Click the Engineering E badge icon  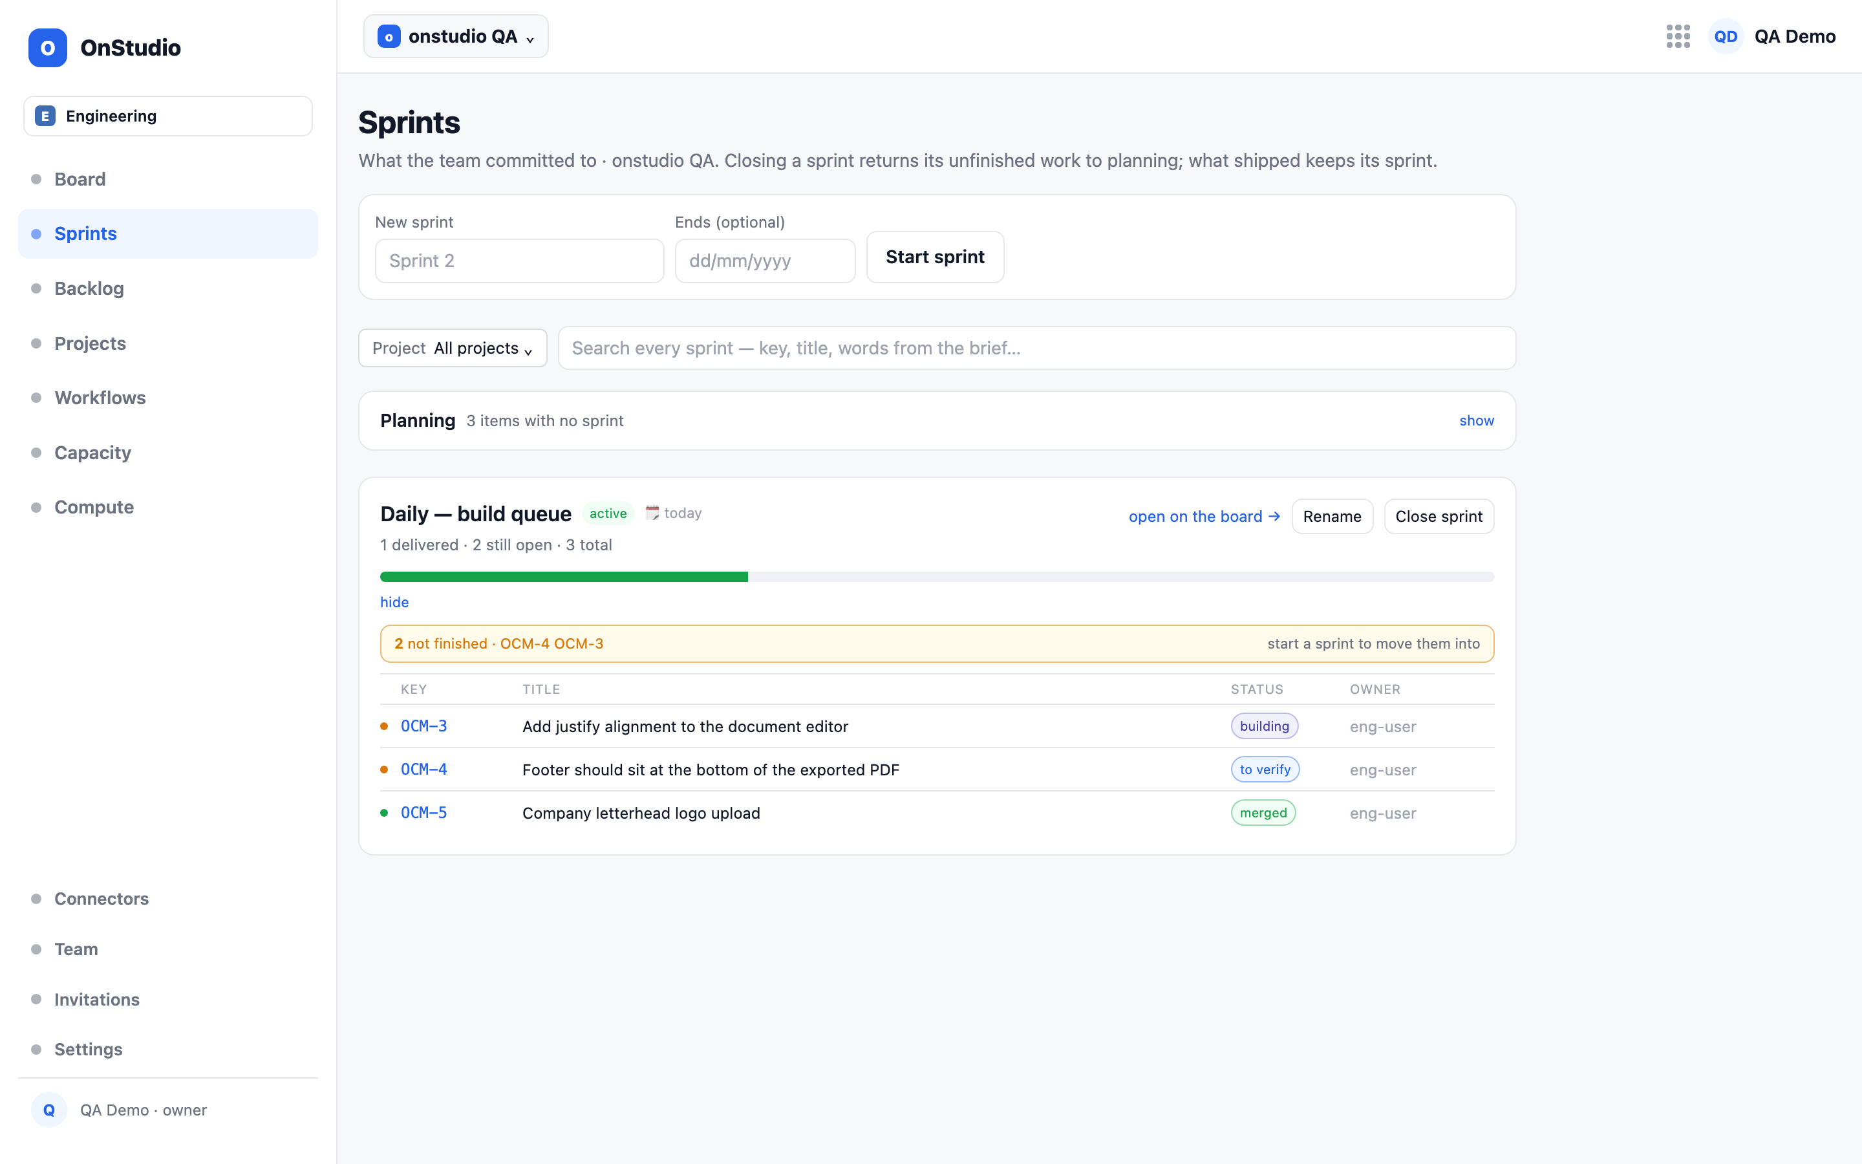pos(45,116)
